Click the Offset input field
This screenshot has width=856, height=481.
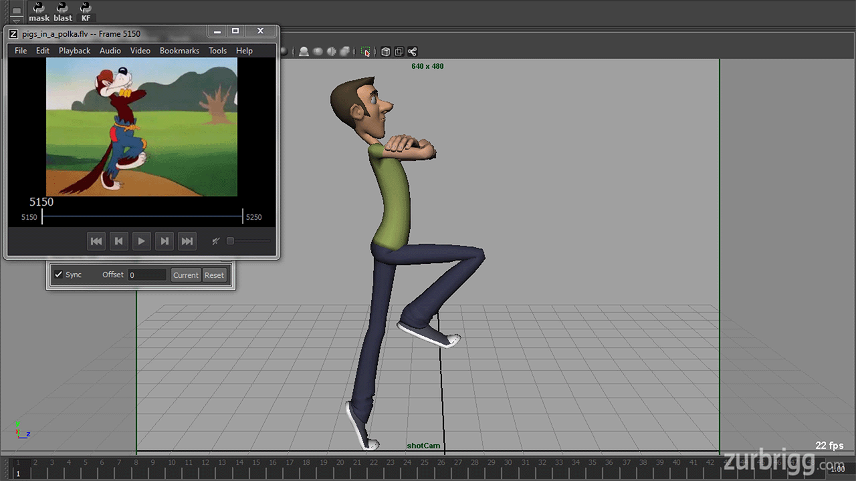click(x=146, y=275)
